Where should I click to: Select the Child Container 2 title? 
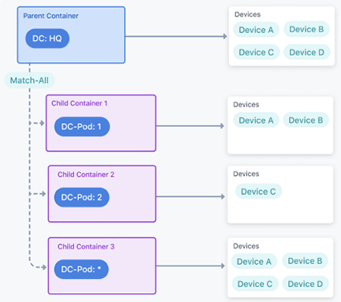(x=86, y=174)
